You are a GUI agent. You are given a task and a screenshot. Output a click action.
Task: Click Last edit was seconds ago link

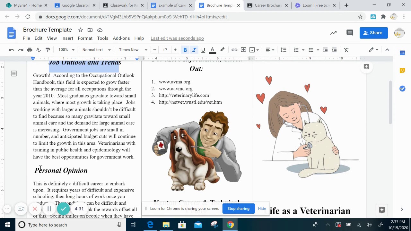[177, 38]
